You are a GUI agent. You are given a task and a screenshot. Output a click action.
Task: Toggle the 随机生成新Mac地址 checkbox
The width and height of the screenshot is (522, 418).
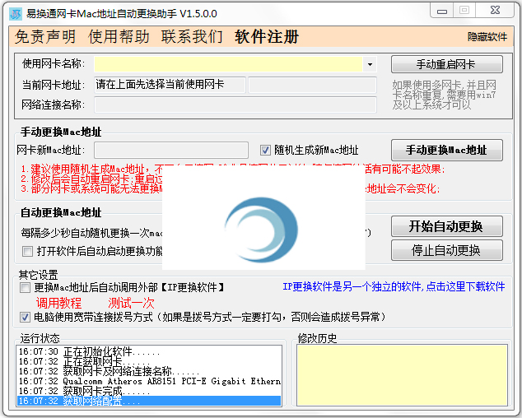tap(265, 150)
